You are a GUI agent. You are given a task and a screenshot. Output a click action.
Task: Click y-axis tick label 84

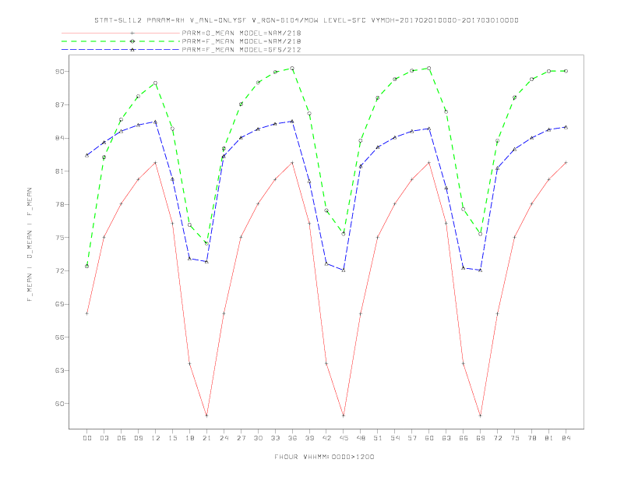(x=60, y=138)
